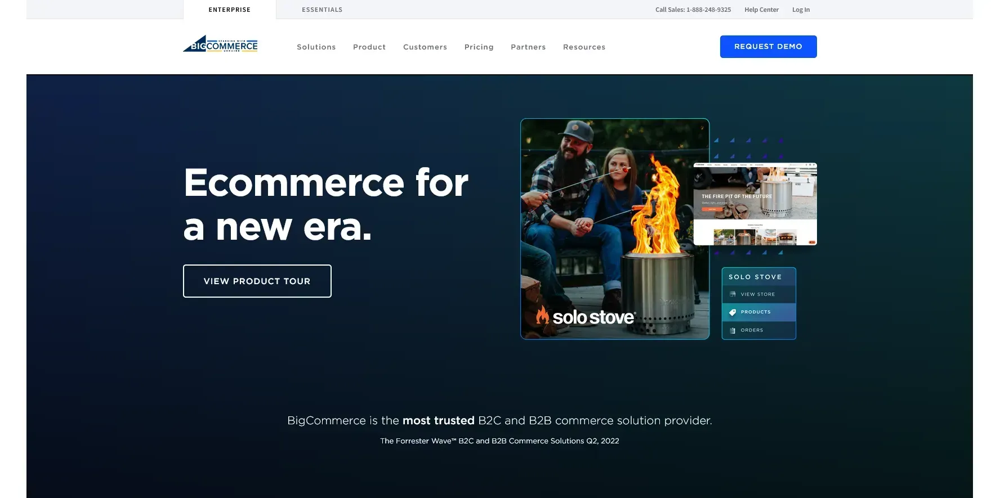Open the Customers menu
The width and height of the screenshot is (1000, 498).
click(x=425, y=47)
